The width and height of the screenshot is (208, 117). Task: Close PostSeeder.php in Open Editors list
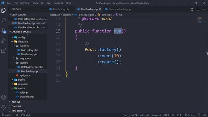pyautogui.click(x=13, y=23)
